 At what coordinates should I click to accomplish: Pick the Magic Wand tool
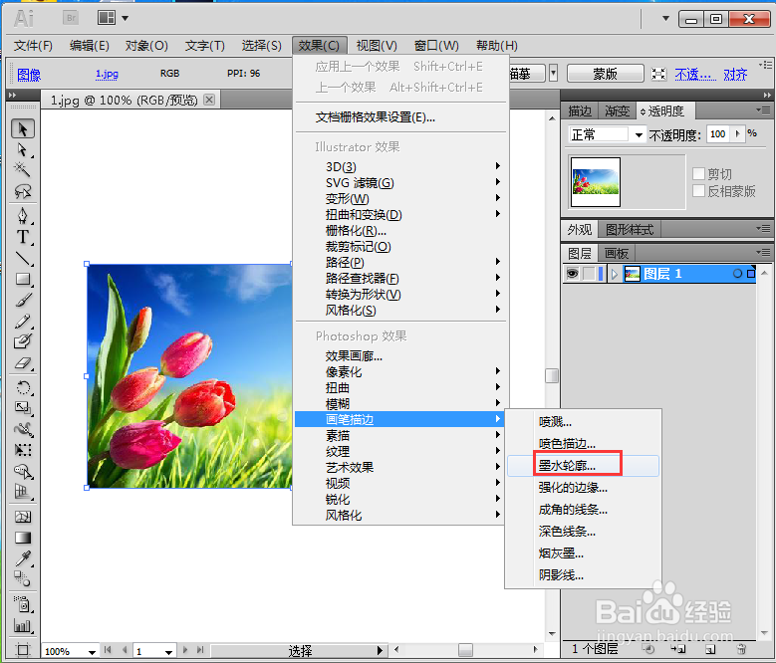(23, 169)
